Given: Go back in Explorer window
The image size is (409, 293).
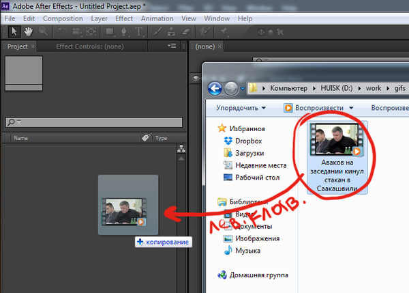Looking at the screenshot, I should point(215,88).
